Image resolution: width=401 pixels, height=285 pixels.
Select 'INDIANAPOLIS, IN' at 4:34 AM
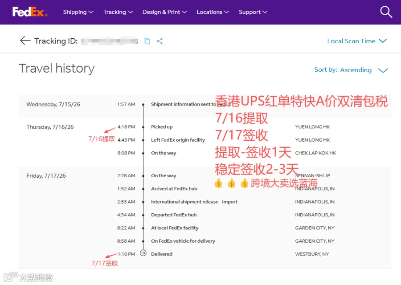(315, 215)
